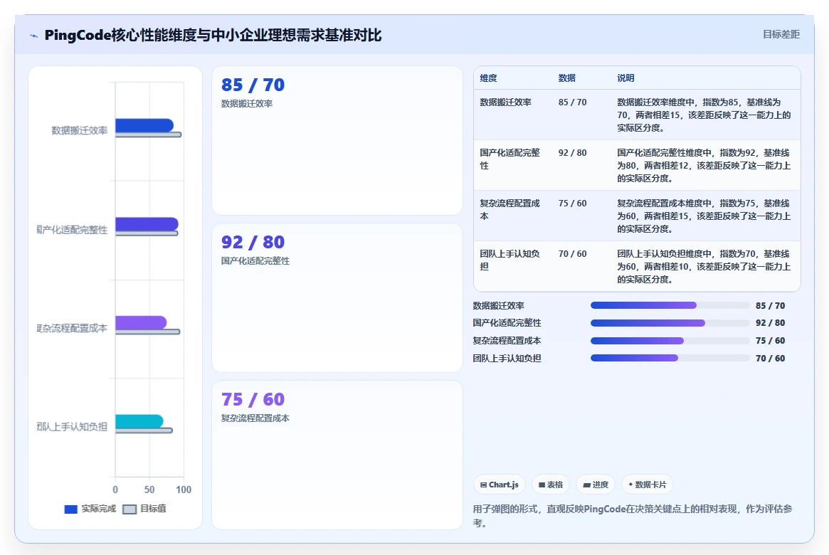Click the 进度 tag
The height and width of the screenshot is (555, 829).
[x=596, y=485]
